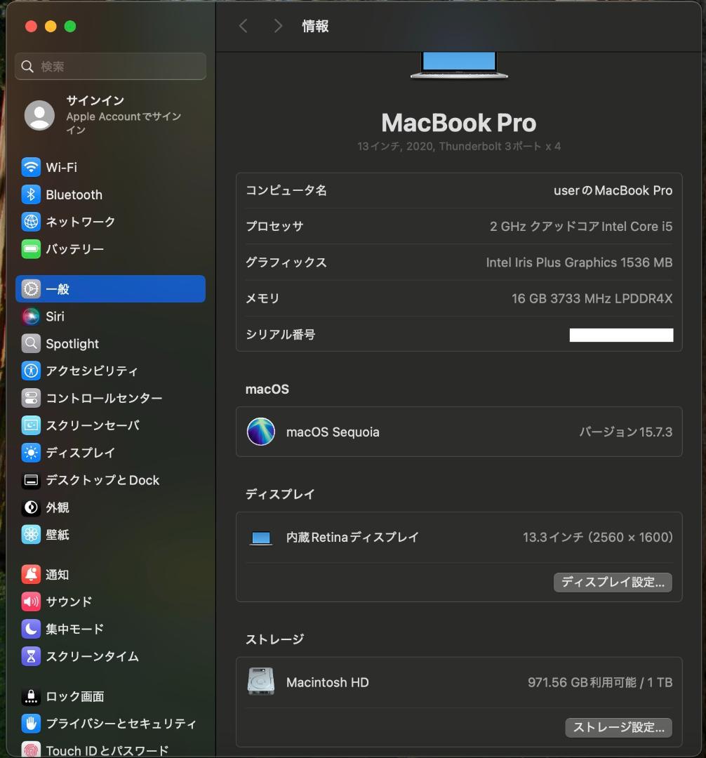Open ストレージ設定 for Macintosh HD
The image size is (706, 758).
[618, 727]
